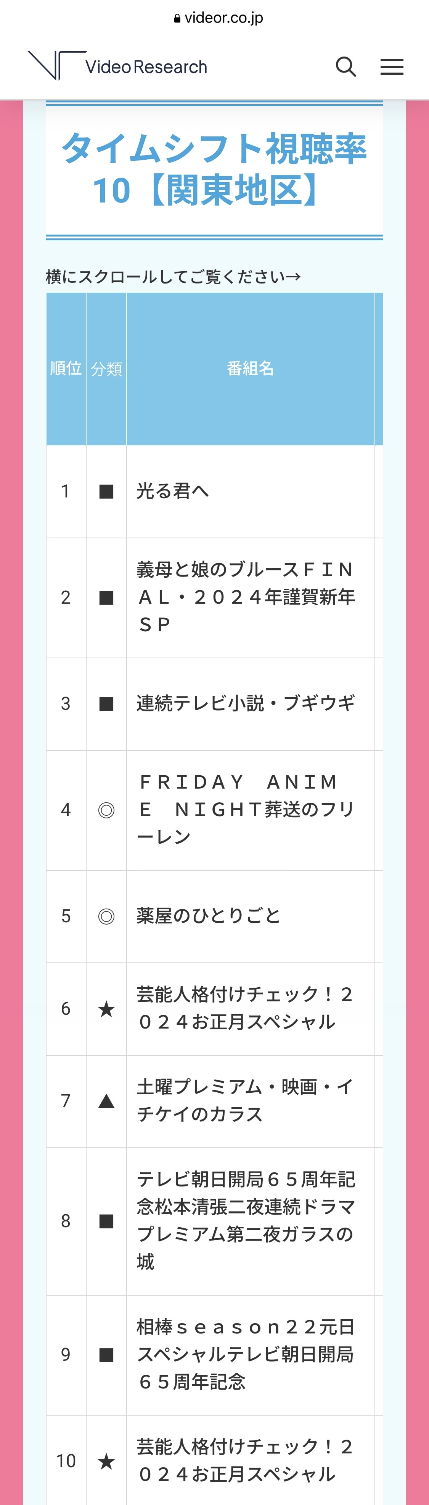Click the Video Research logo

click(x=118, y=65)
